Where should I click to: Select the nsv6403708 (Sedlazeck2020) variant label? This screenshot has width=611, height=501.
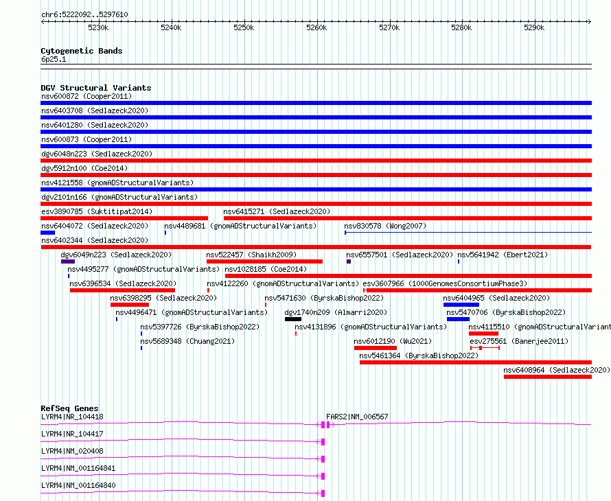95,110
